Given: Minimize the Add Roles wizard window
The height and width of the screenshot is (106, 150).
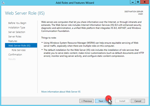Looking at the screenshot, I should [133, 2].
